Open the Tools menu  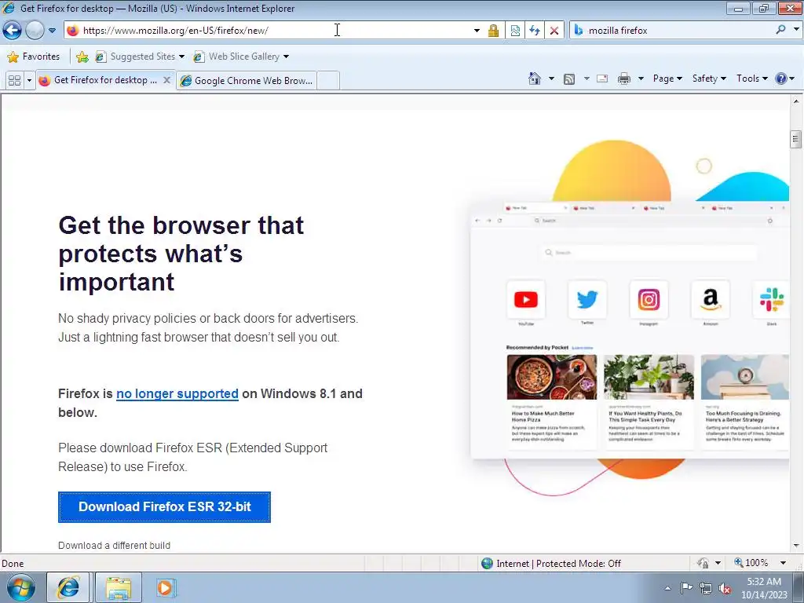click(751, 79)
